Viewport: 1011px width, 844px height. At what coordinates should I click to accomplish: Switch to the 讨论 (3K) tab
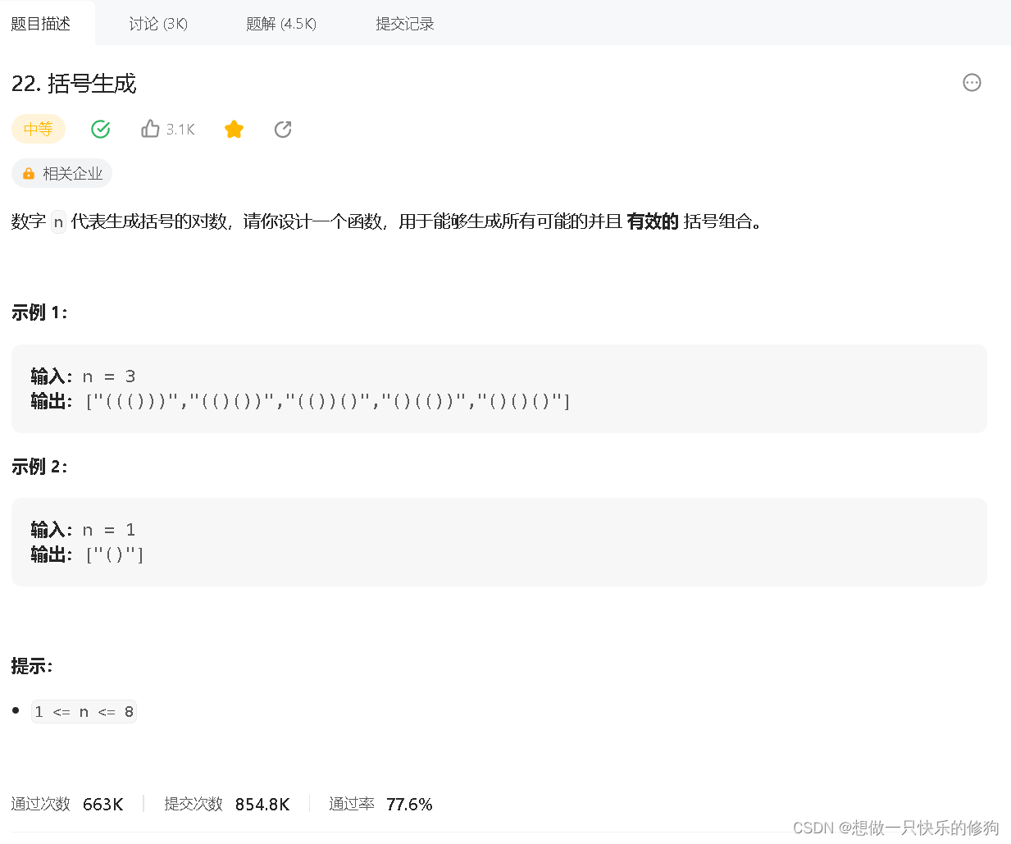click(157, 23)
